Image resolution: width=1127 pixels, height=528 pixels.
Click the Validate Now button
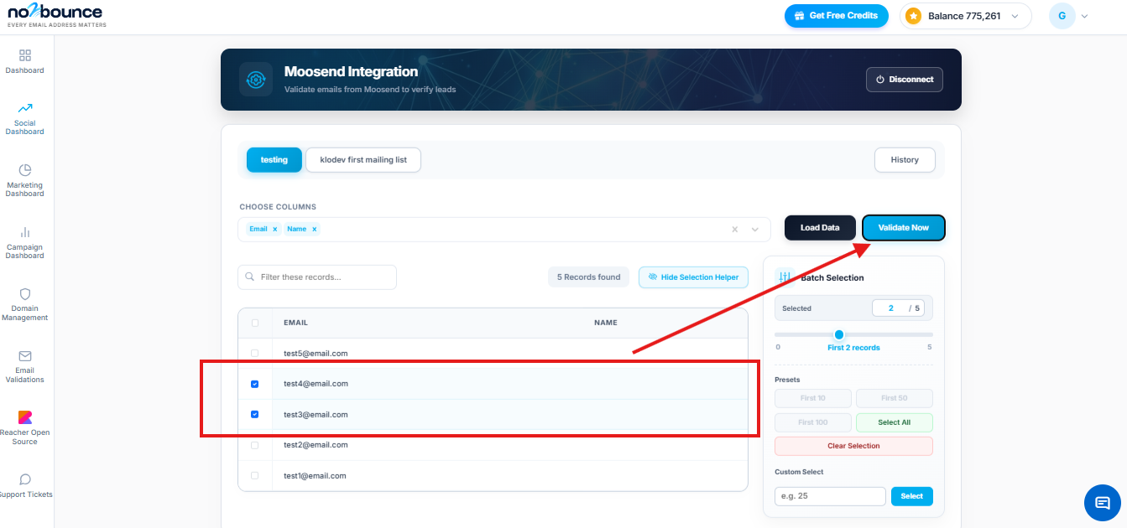[x=904, y=228]
